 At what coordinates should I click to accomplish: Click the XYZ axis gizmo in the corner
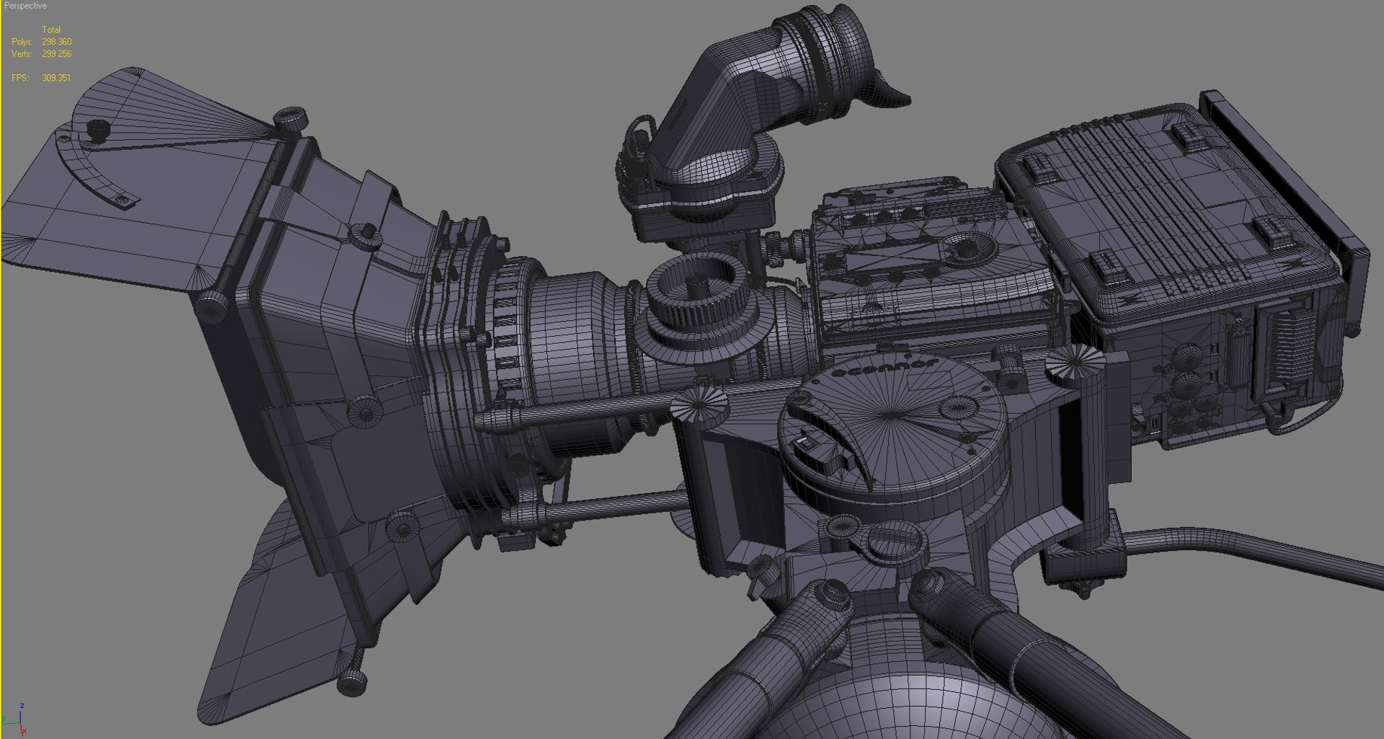(x=14, y=719)
